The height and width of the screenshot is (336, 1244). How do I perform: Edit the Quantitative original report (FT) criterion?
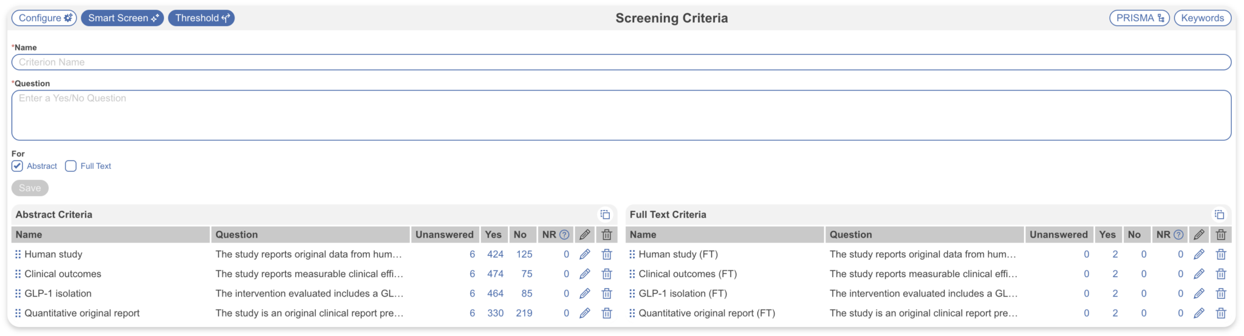[x=1198, y=314]
